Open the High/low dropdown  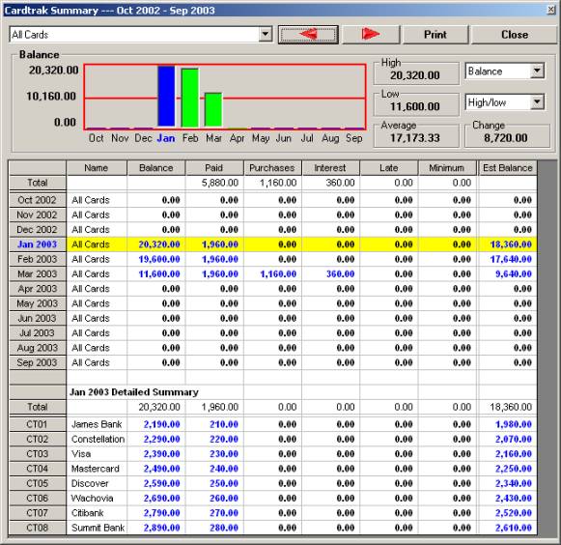coord(537,102)
